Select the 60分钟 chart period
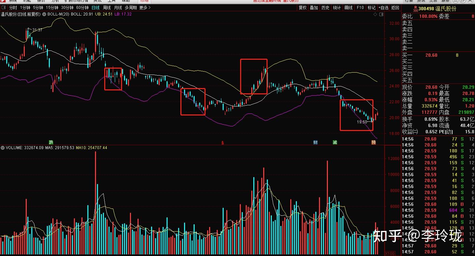The image size is (475, 256). 82,8
